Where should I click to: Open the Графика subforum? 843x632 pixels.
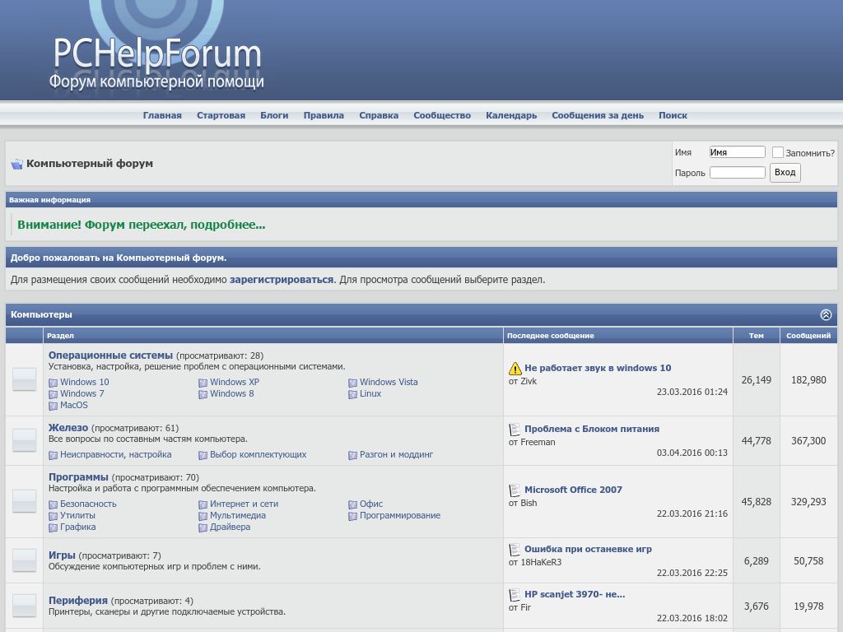click(x=78, y=527)
